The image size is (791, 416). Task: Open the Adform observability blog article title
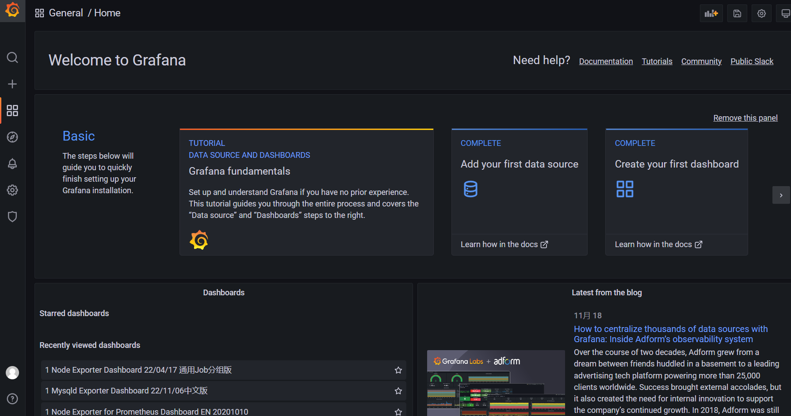[x=671, y=334]
